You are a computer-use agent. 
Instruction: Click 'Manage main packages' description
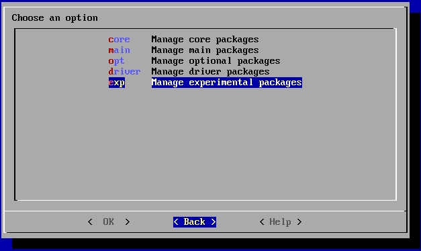pos(205,50)
